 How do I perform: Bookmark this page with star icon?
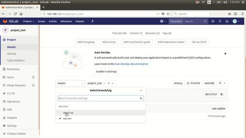pos(168,14)
